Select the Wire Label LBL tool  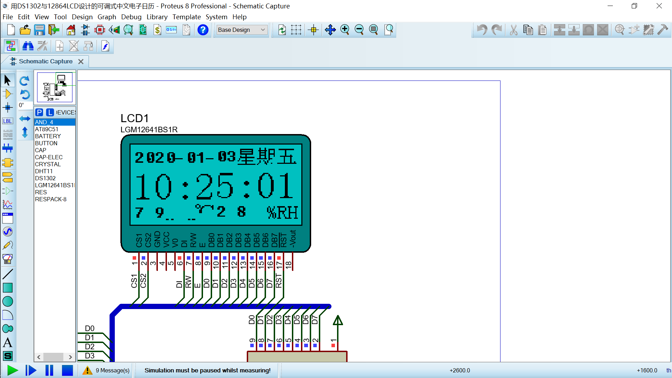pos(8,121)
